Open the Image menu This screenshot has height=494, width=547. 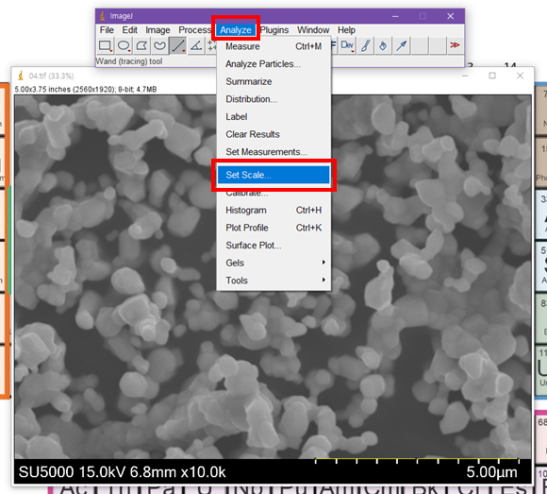click(157, 30)
